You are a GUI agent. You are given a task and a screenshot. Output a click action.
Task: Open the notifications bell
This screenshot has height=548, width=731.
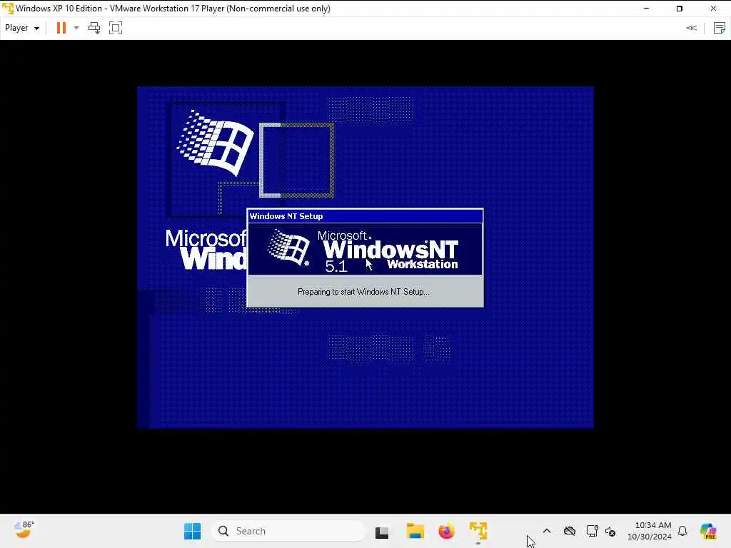682,531
